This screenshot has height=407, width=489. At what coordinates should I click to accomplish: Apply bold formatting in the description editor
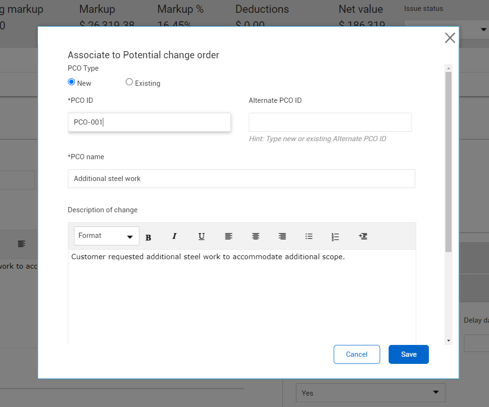[148, 236]
